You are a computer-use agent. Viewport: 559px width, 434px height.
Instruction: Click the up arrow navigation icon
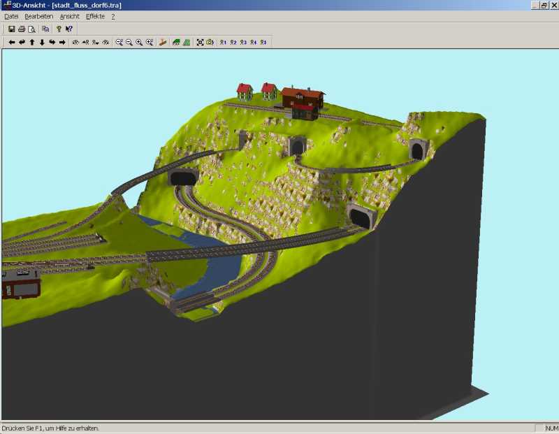pos(31,43)
